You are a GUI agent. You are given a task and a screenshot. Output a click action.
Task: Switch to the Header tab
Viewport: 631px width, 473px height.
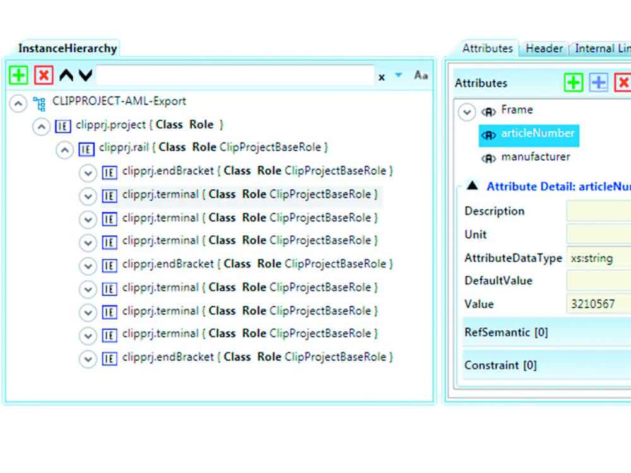pos(544,49)
